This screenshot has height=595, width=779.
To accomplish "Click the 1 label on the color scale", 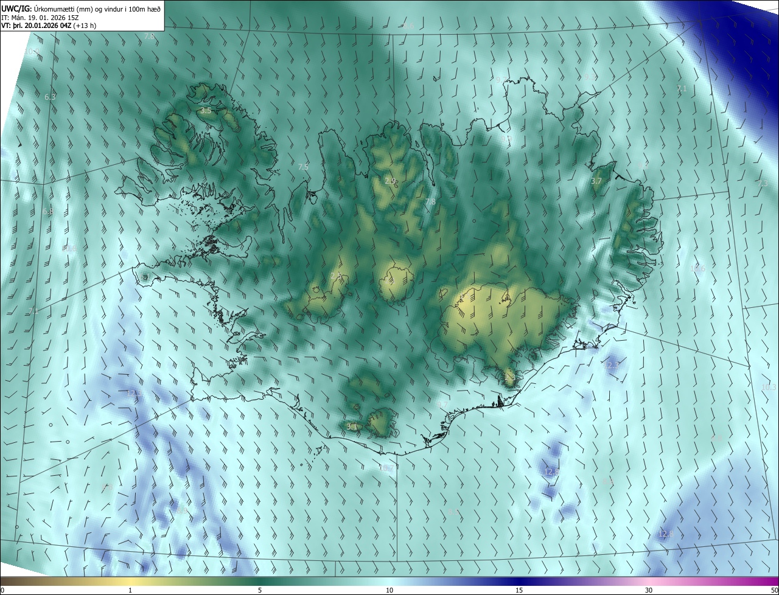I will [130, 591].
